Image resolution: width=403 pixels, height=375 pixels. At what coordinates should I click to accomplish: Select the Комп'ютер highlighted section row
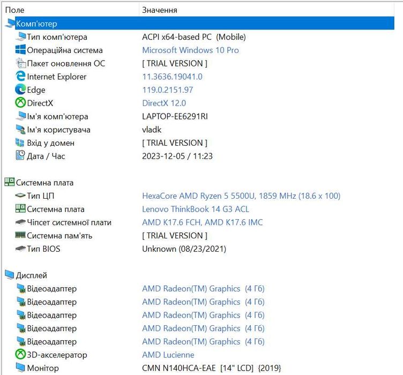pyautogui.click(x=205, y=24)
